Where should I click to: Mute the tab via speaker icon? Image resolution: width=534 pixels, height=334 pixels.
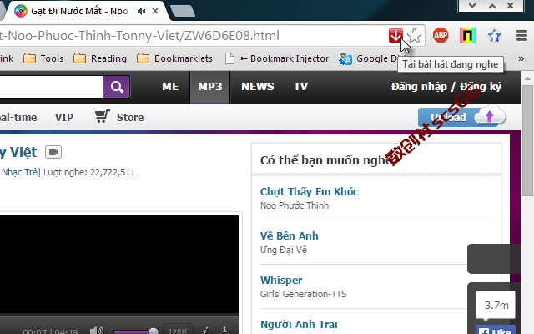(141, 11)
